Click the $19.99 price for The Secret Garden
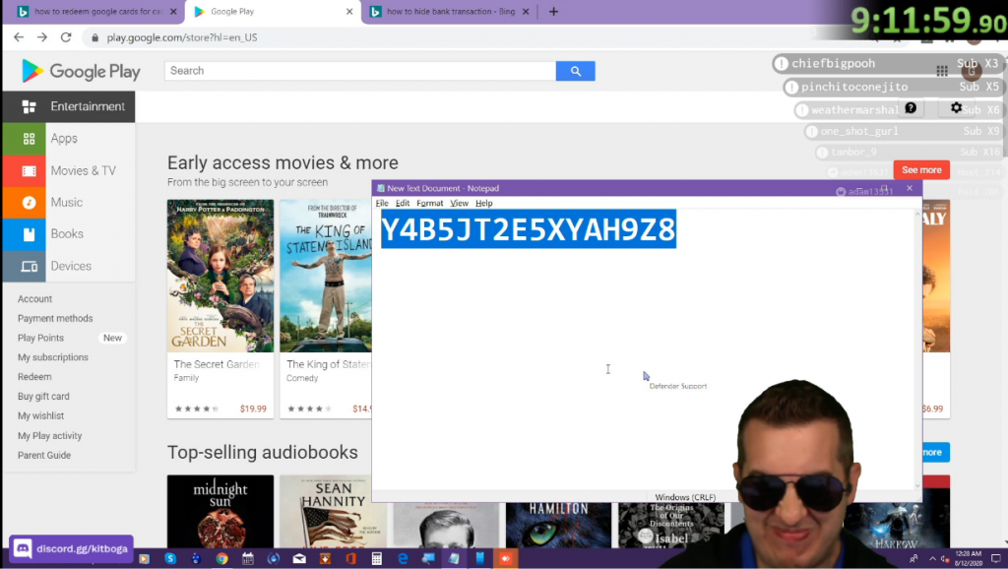Screen dimensions: 1008x569 coord(253,409)
